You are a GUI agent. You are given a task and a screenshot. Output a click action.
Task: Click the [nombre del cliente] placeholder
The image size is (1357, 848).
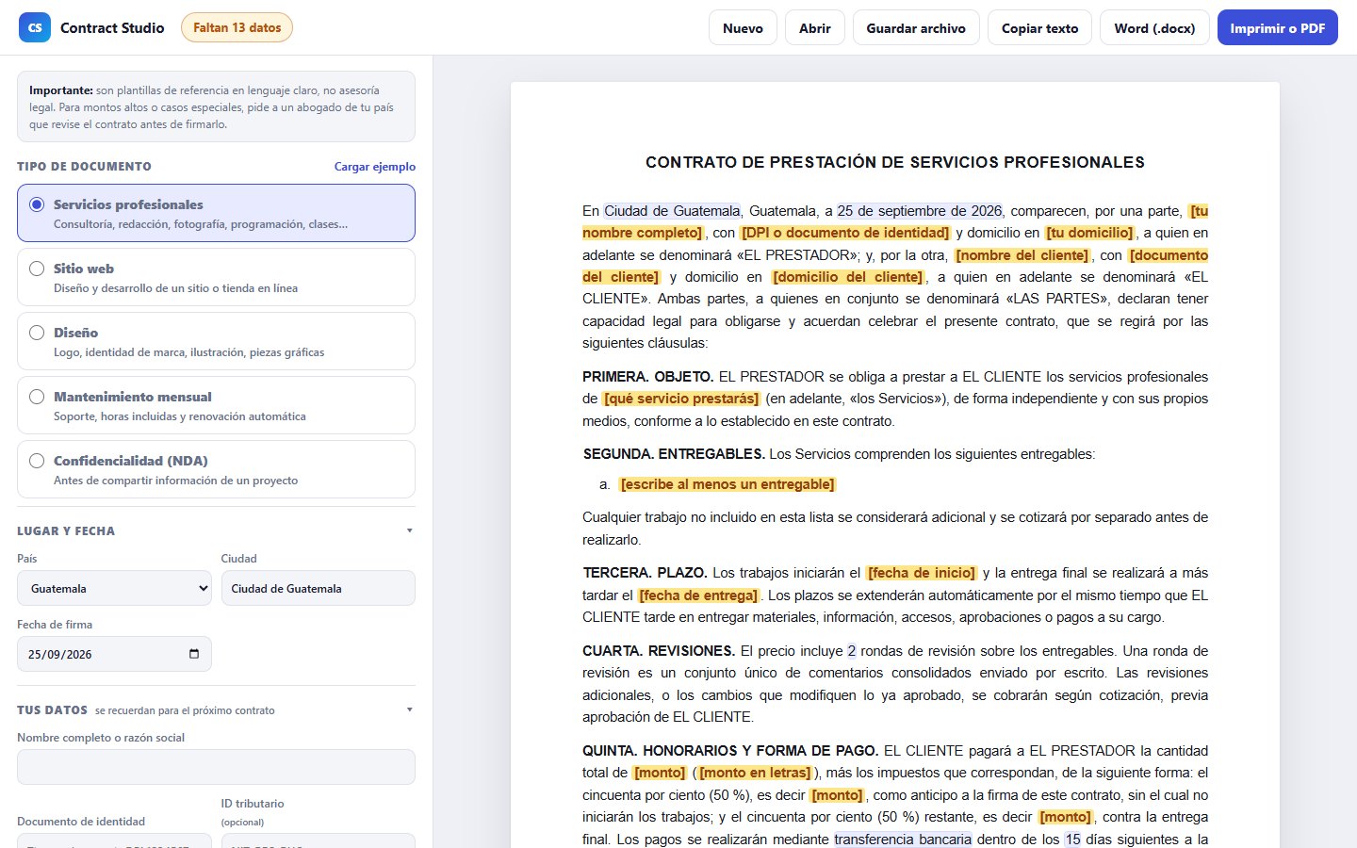(1022, 255)
